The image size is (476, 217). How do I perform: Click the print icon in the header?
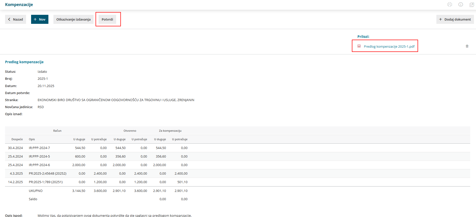click(x=450, y=5)
